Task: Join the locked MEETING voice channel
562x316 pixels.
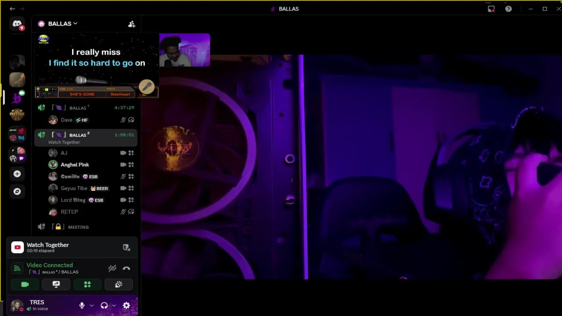Action: 86,227
